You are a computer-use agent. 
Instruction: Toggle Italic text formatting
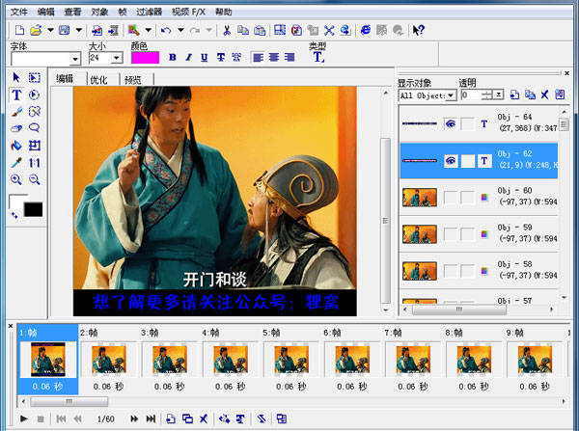[189, 57]
